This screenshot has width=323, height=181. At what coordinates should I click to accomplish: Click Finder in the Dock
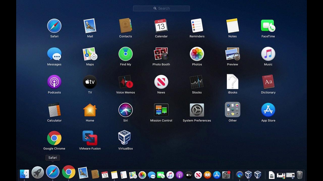(x=24, y=174)
